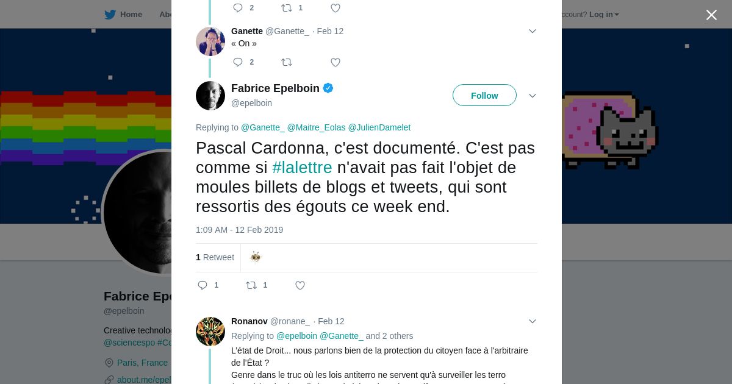Like Ganette's « On » tweet

pos(335,62)
